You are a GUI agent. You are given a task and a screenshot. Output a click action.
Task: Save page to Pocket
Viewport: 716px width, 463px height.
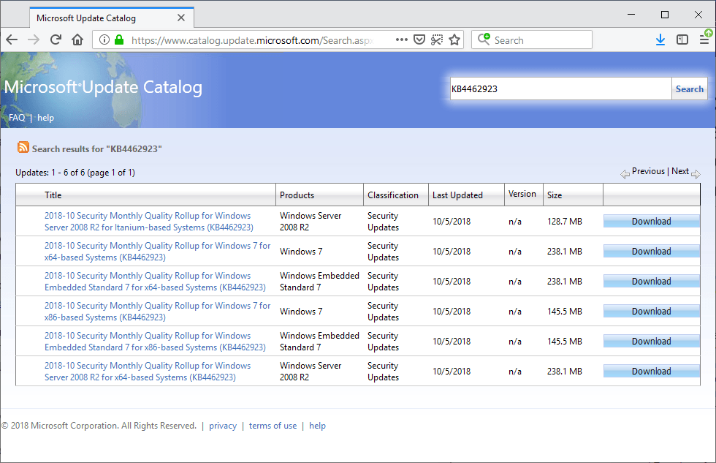pos(419,39)
